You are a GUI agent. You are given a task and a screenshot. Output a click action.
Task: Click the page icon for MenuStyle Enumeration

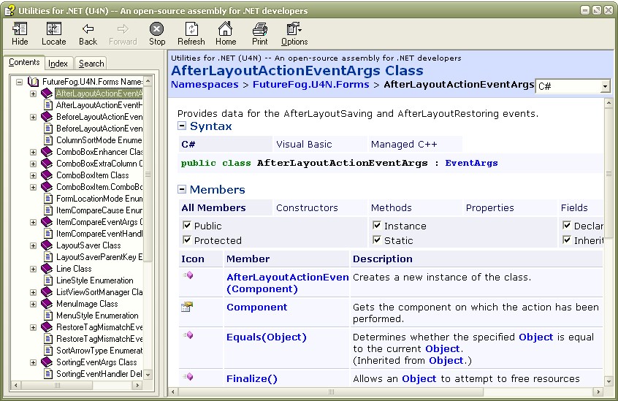coord(48,316)
